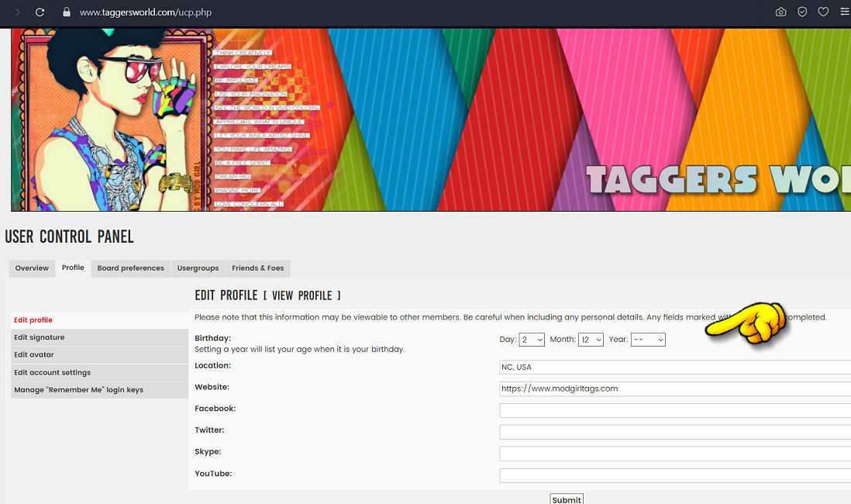This screenshot has width=851, height=504.
Task: Click the 'Setting a year will list your age' text
Action: tap(300, 349)
